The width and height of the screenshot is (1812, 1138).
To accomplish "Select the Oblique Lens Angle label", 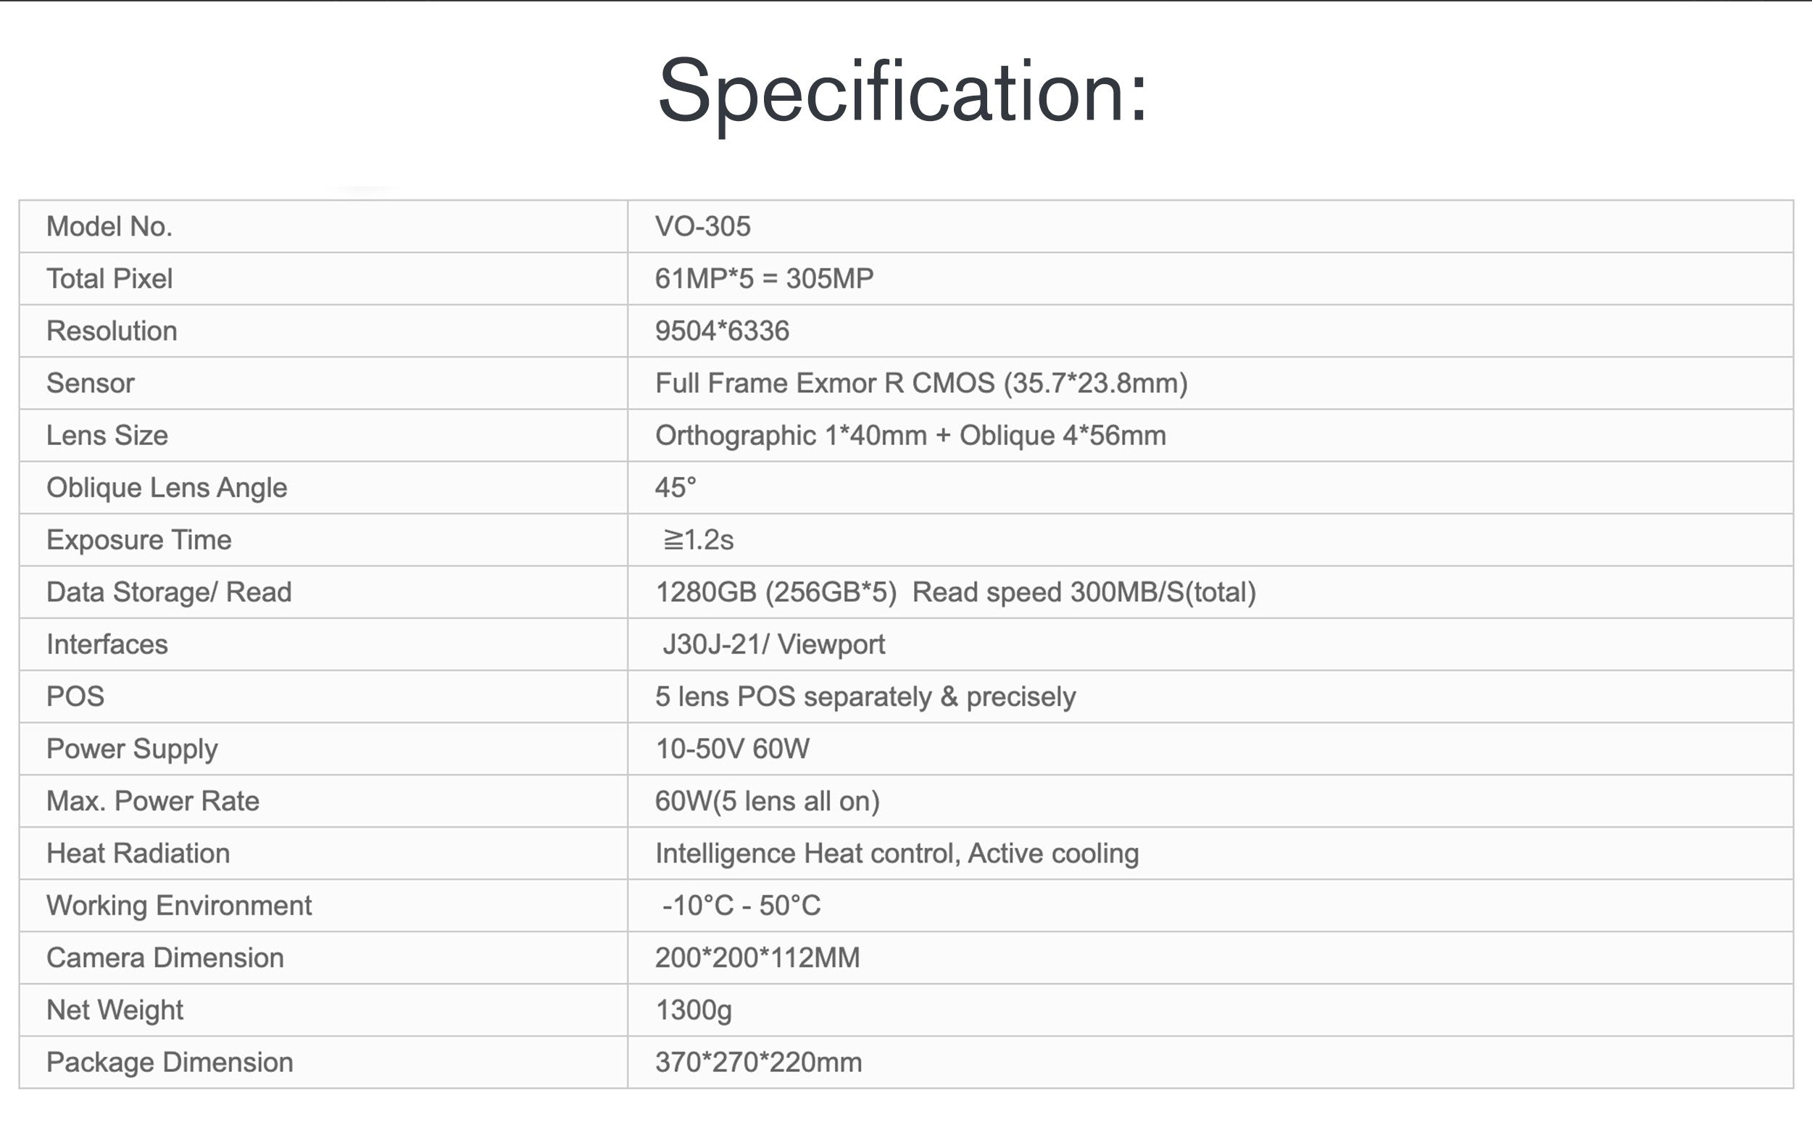I will click(167, 488).
